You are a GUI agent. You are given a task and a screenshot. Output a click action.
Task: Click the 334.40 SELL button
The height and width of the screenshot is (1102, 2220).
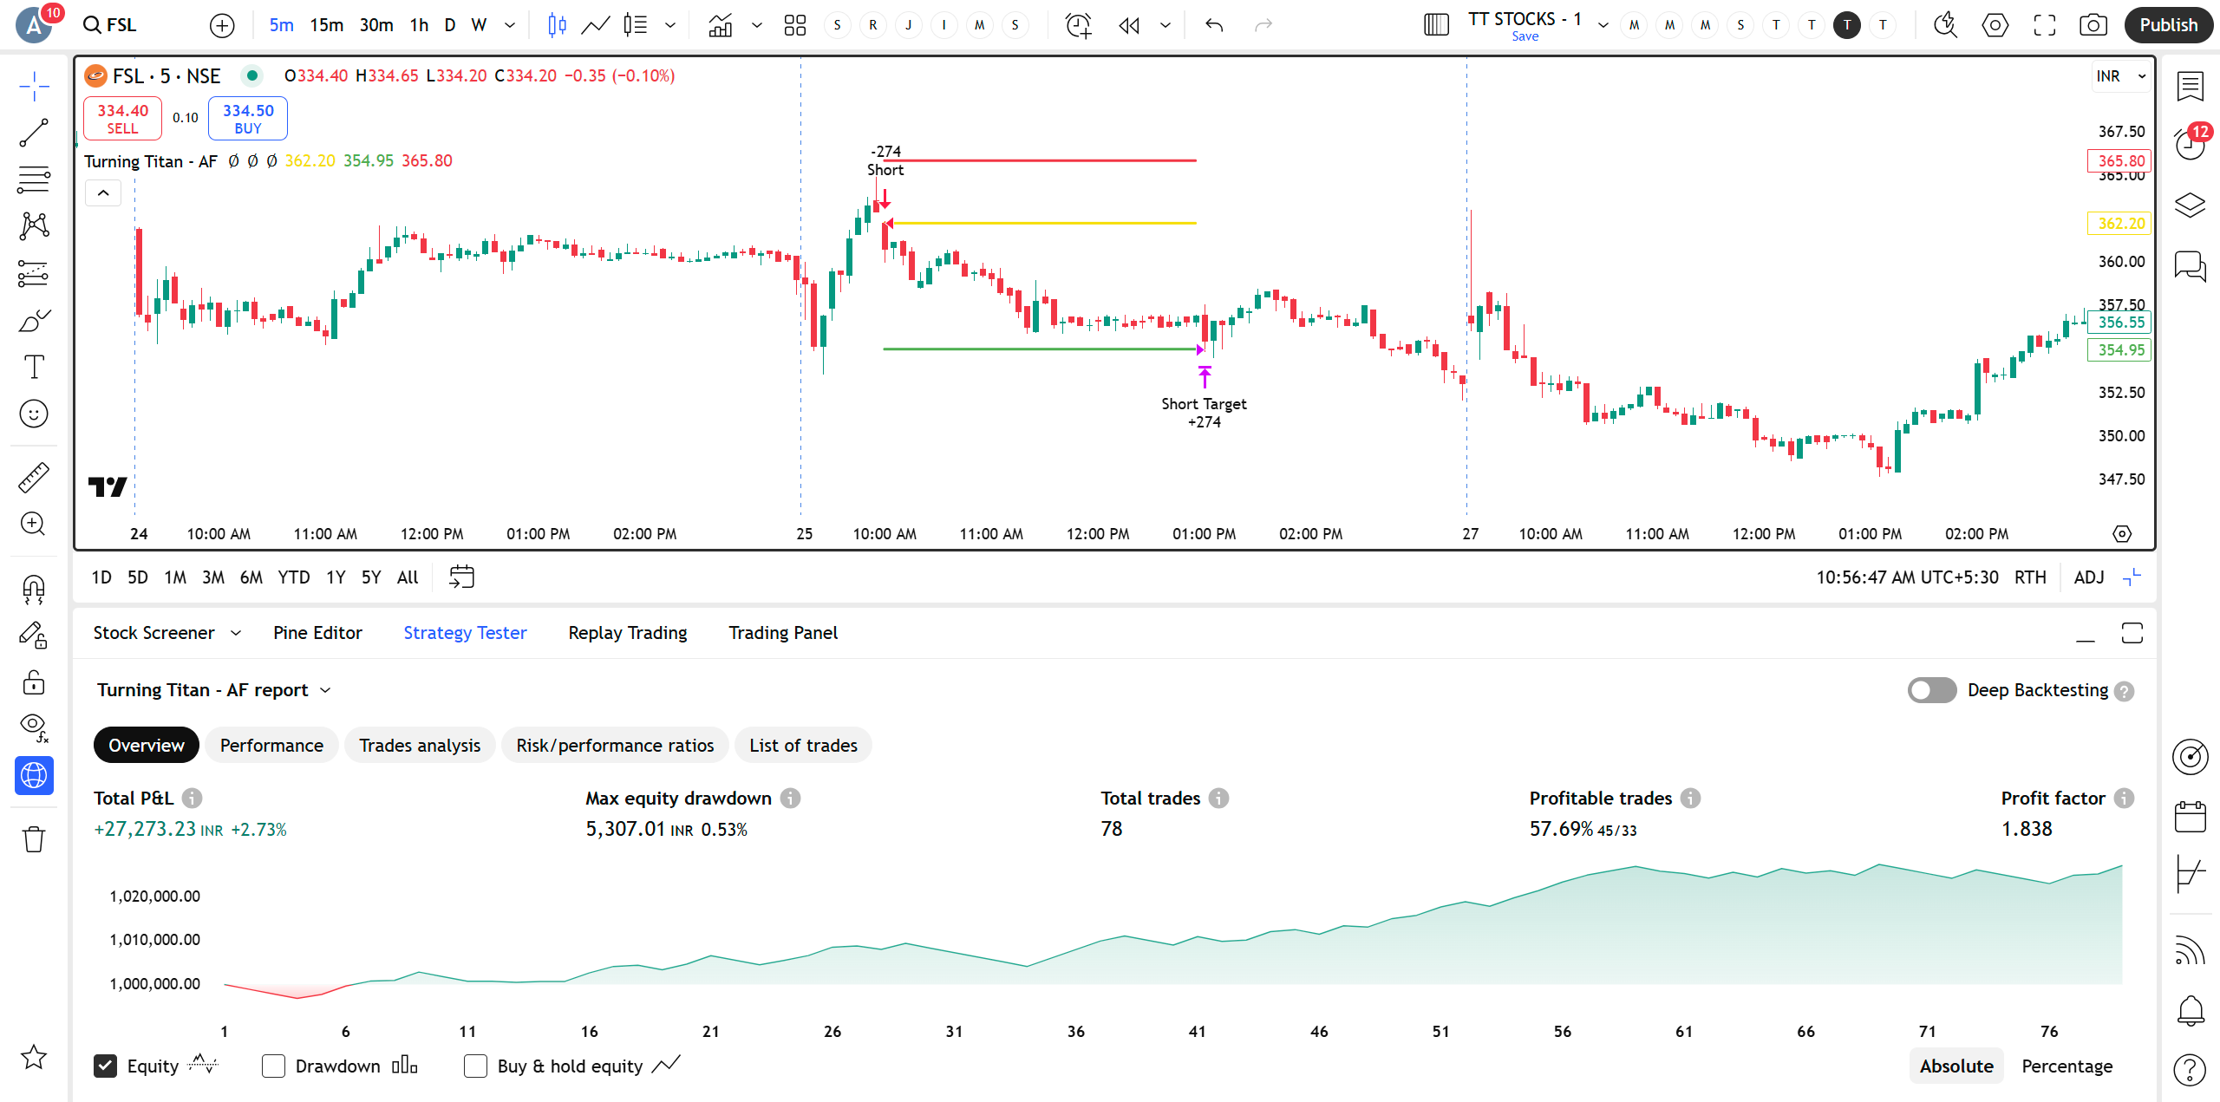pyautogui.click(x=122, y=119)
